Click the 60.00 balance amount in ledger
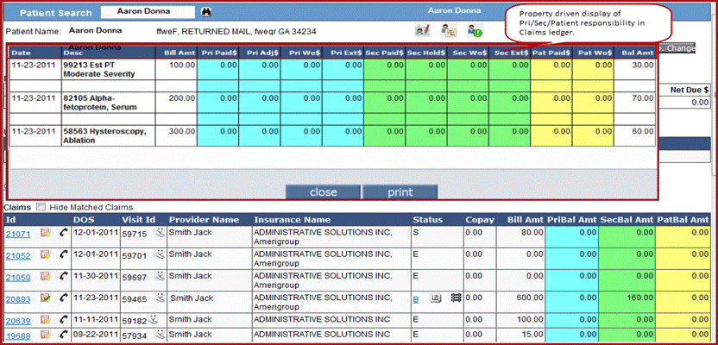The height and width of the screenshot is (345, 718). click(x=644, y=131)
